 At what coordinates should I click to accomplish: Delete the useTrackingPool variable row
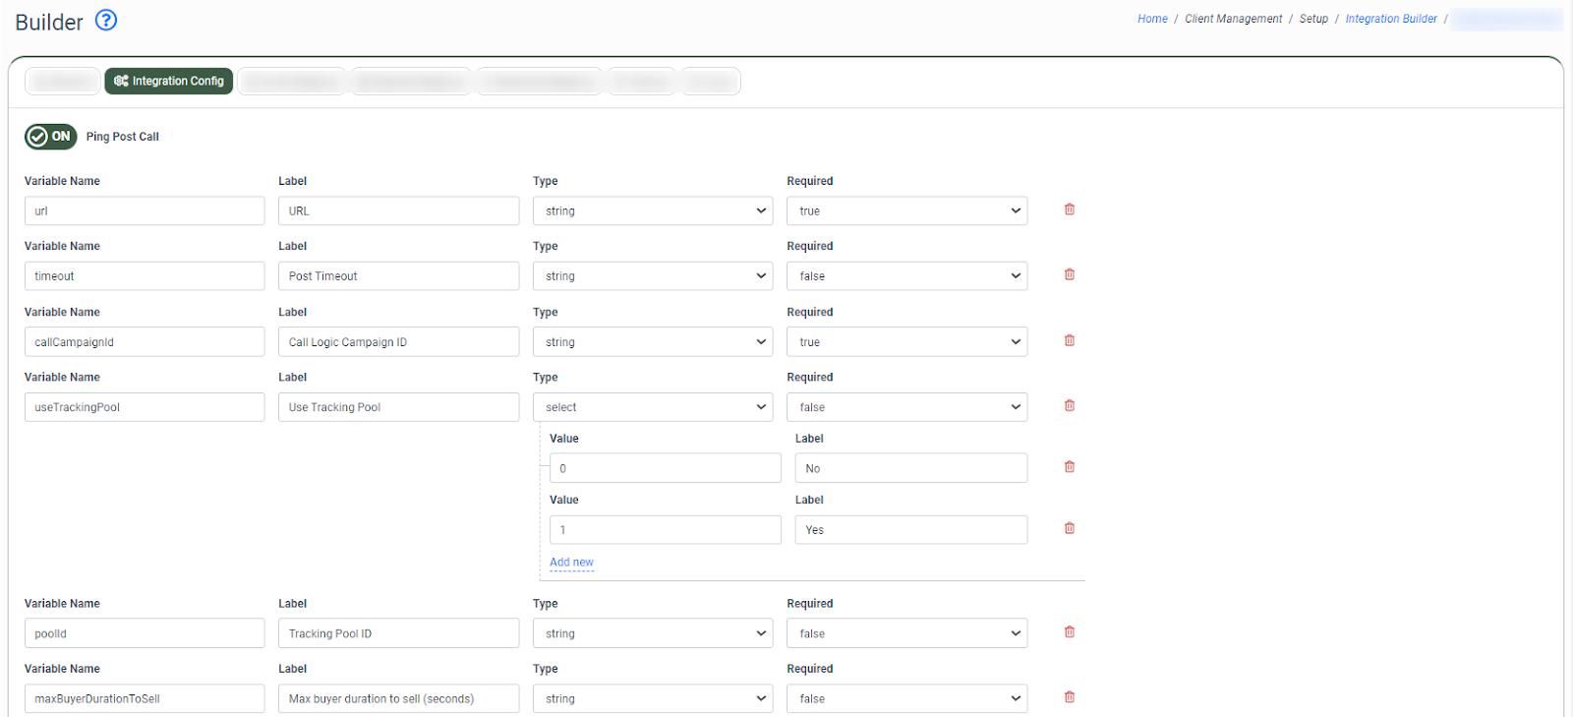pyautogui.click(x=1070, y=405)
